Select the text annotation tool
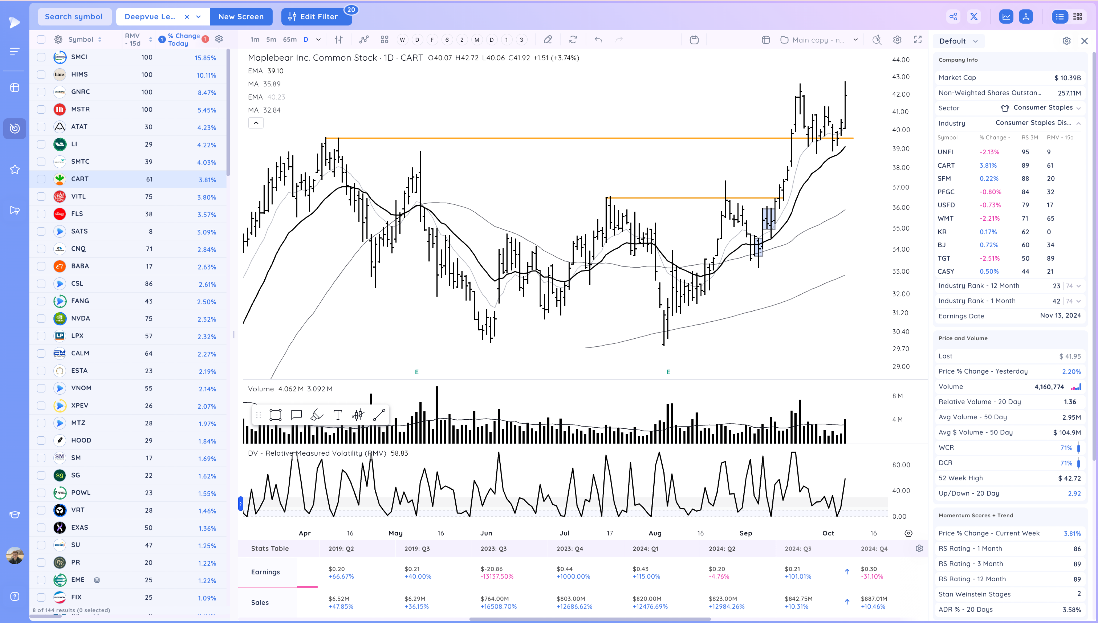 (338, 415)
